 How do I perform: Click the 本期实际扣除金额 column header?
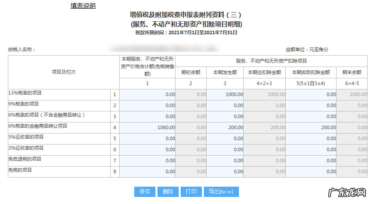pos(311,72)
